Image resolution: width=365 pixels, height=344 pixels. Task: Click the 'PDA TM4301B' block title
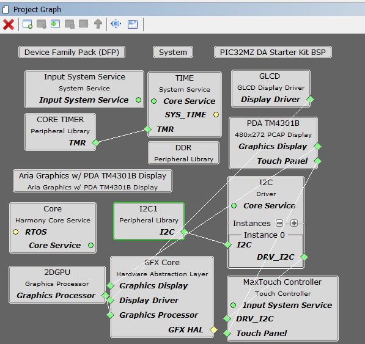(273, 123)
